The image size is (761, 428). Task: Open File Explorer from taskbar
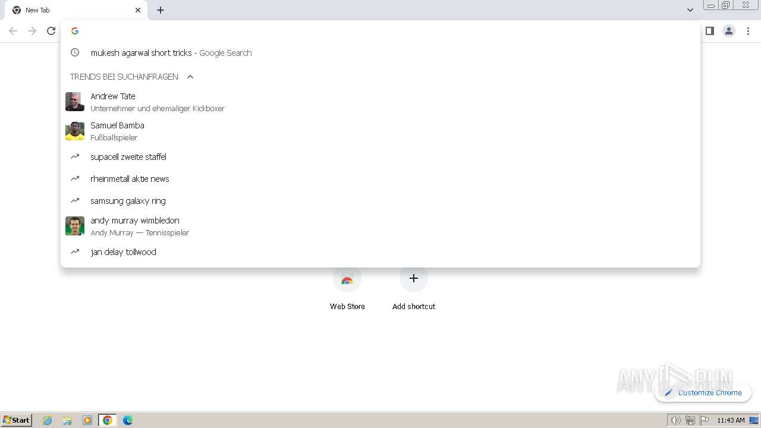pos(67,420)
